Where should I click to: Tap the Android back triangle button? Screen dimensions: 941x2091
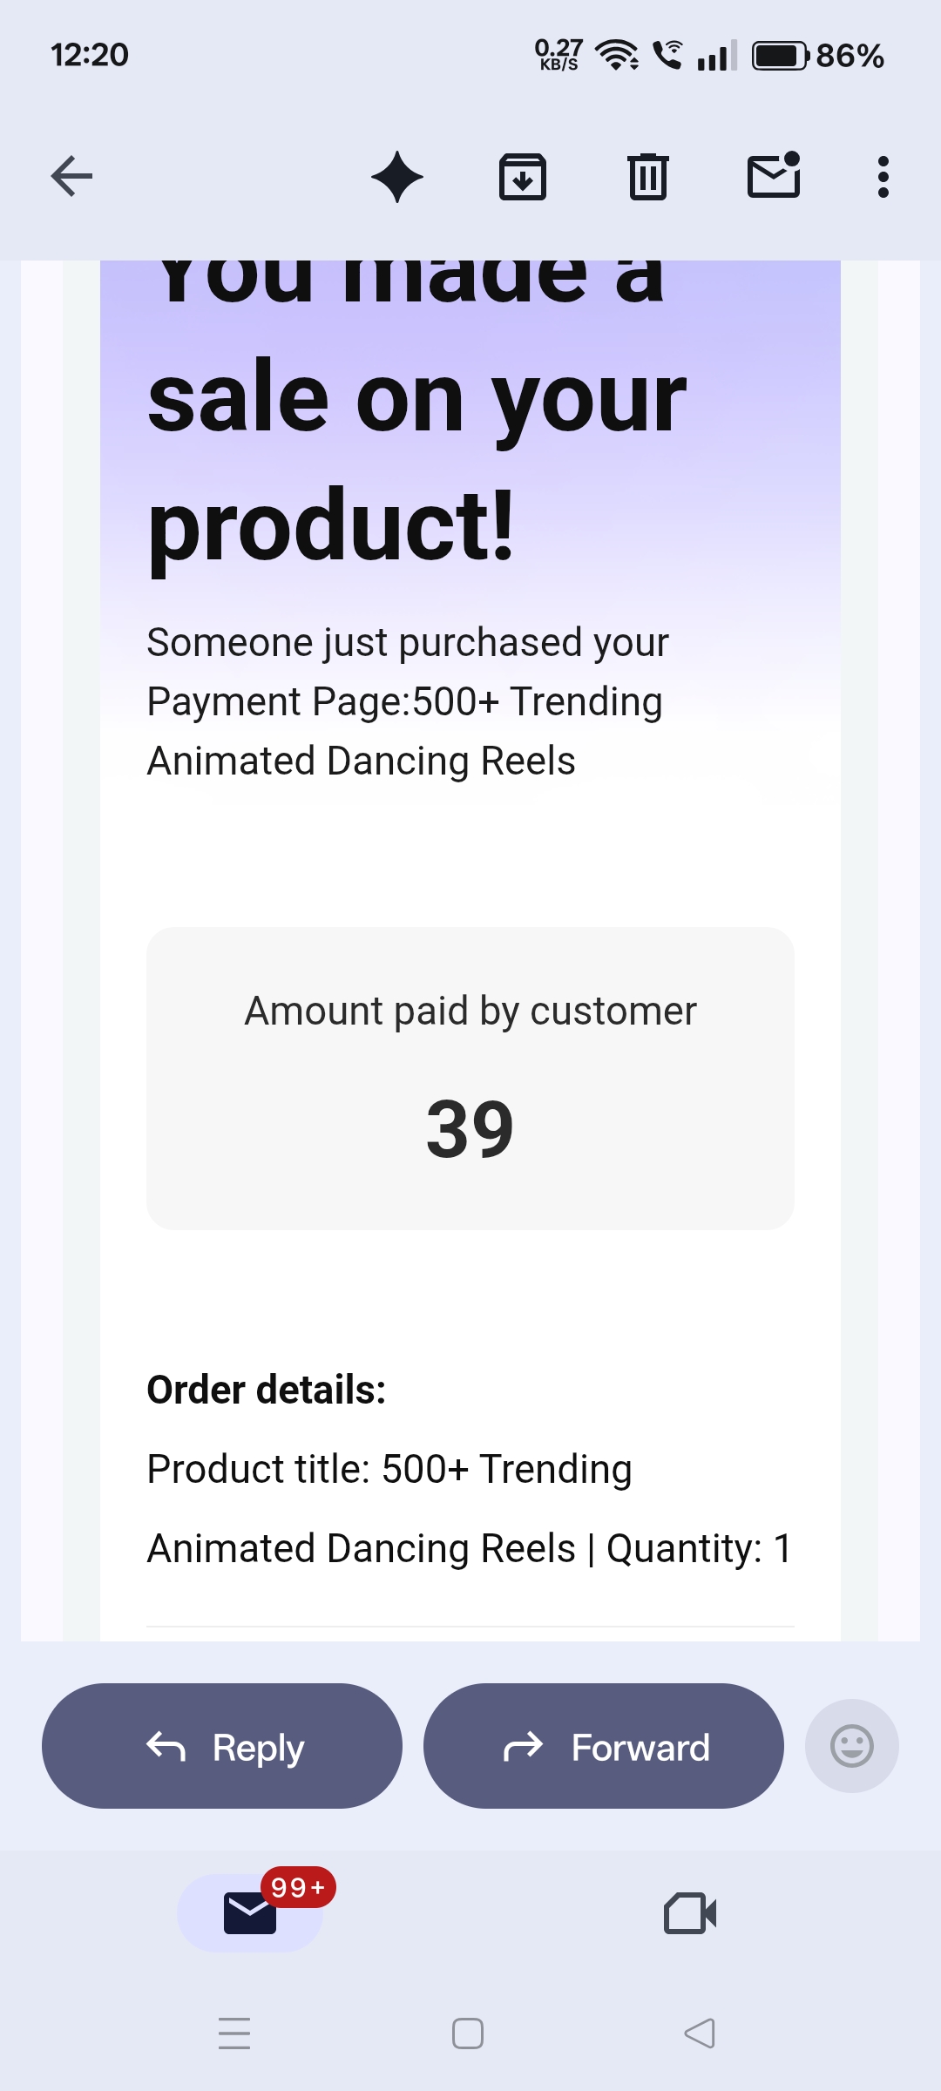(700, 2033)
